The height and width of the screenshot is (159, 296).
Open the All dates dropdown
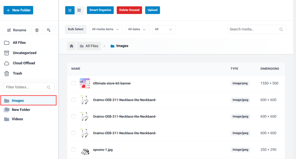point(137,29)
